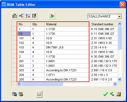
Task: Click the row header of row No 2
Action: coord(14,57)
